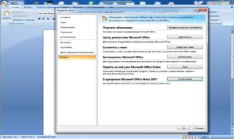Click previous page browse arrow
This screenshot has height=139, width=234.
232,127
